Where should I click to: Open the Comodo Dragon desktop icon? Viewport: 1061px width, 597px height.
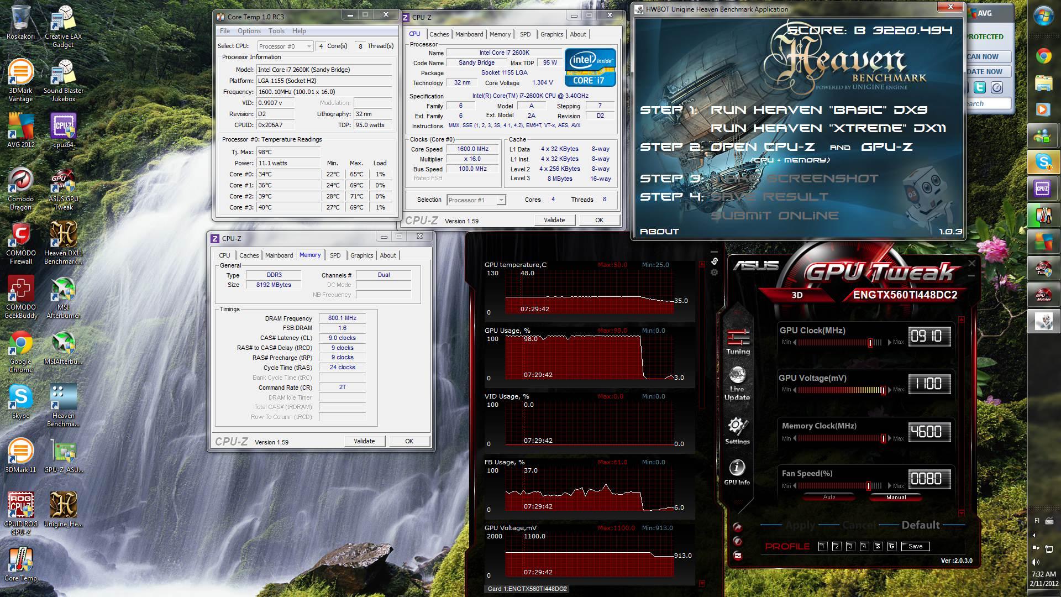[x=20, y=189]
